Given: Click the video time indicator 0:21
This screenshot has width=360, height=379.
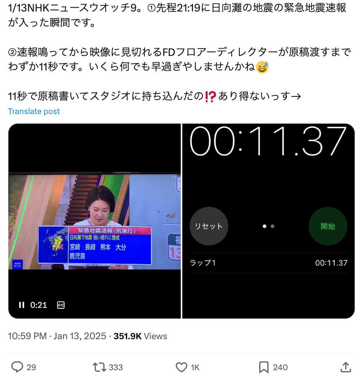Looking at the screenshot, I should [39, 305].
